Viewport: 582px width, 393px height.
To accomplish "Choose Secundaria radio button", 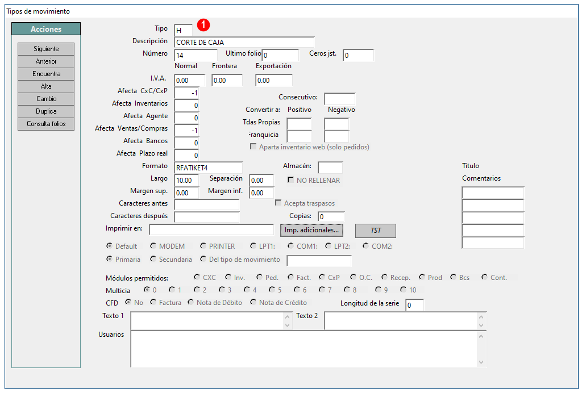I will coord(153,259).
